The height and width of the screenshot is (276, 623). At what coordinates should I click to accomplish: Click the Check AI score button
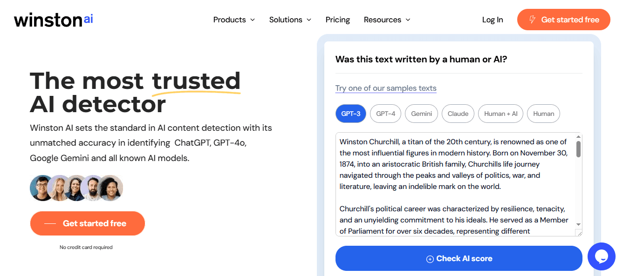(459, 258)
